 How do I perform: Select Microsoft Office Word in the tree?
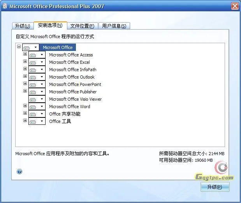pyautogui.click(x=70, y=107)
